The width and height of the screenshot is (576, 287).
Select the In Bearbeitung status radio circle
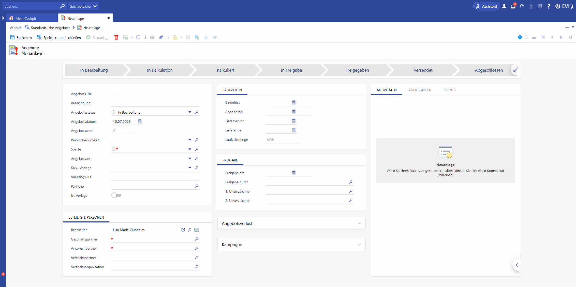[113, 112]
